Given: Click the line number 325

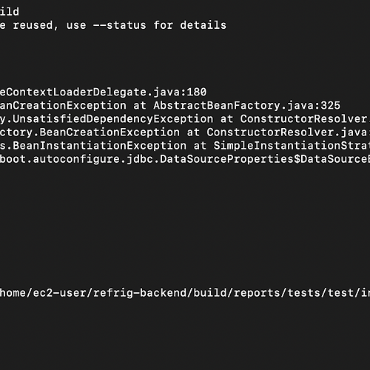Looking at the screenshot, I should [331, 106].
